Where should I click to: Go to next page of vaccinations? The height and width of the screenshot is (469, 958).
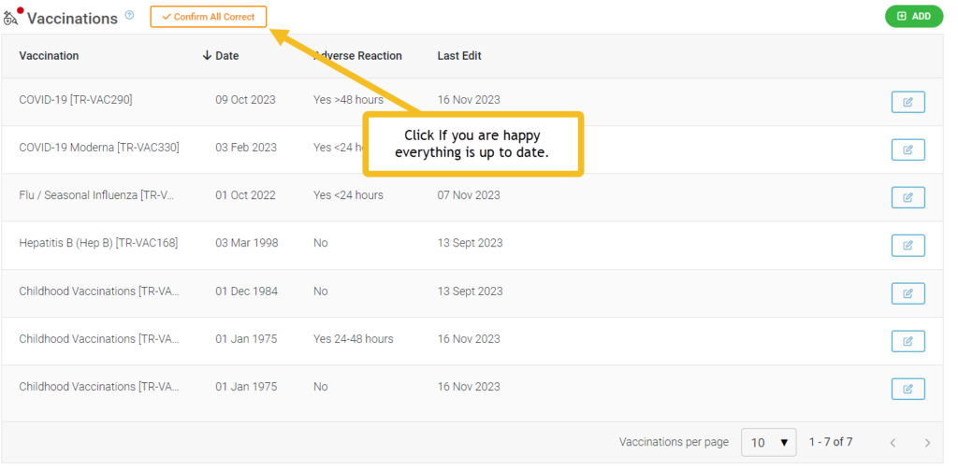point(927,443)
